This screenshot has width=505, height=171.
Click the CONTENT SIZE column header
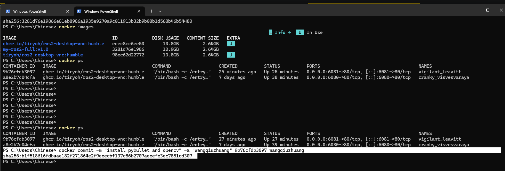[203, 38]
